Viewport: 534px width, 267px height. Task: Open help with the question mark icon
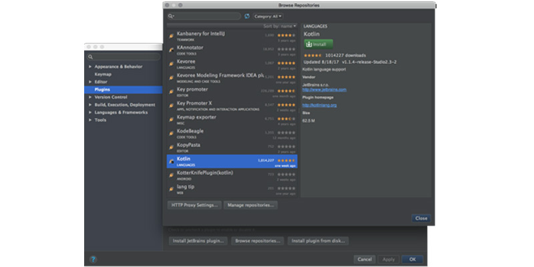93,260
